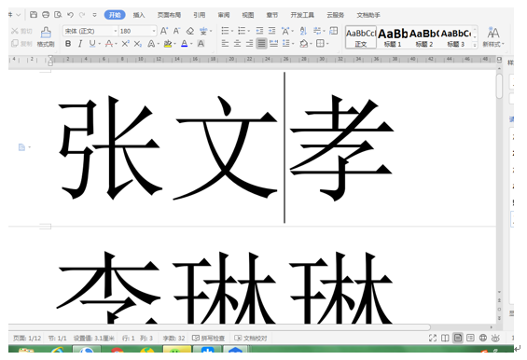
Task: Open the 页面布局 (Page Layout) tab
Action: 169,15
